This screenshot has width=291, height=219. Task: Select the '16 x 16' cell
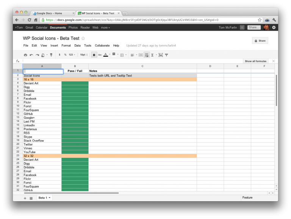[42, 79]
